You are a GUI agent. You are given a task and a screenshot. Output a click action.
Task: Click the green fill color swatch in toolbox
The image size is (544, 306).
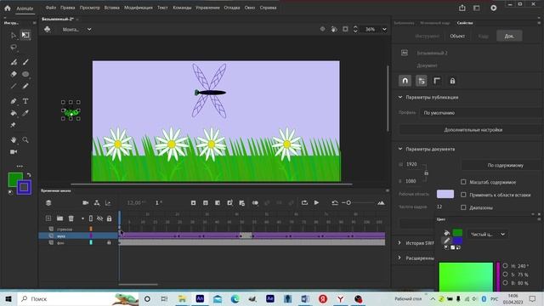[15, 179]
